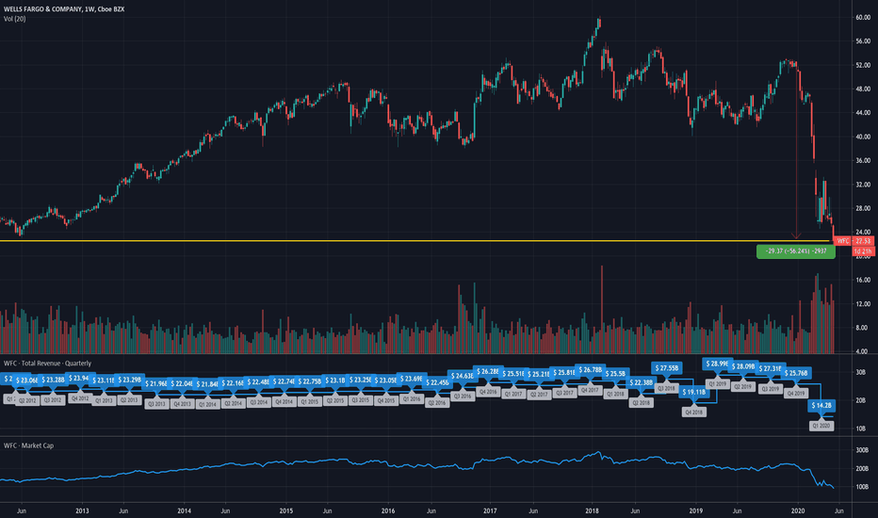Click the red 1d 21h countdown label
878x518 pixels.
tap(863, 251)
